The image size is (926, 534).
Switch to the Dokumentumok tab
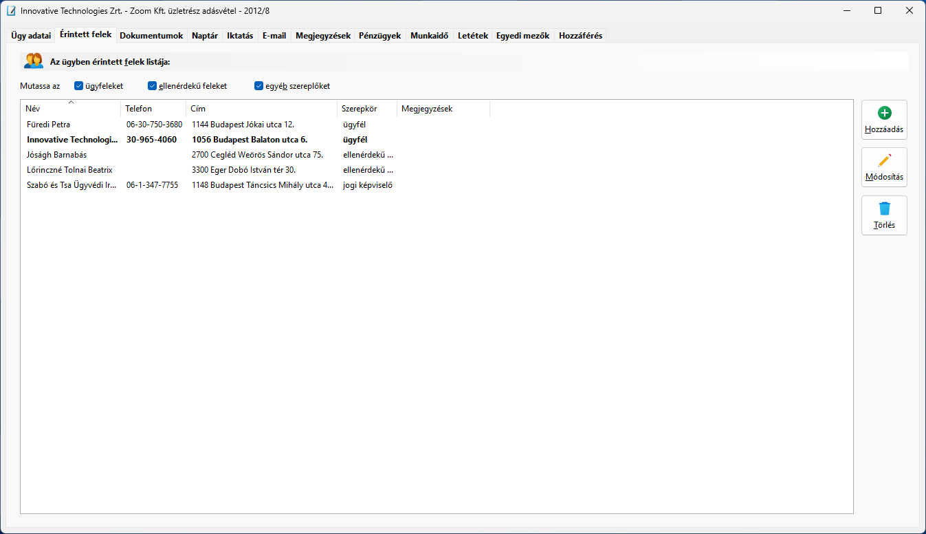(x=151, y=36)
